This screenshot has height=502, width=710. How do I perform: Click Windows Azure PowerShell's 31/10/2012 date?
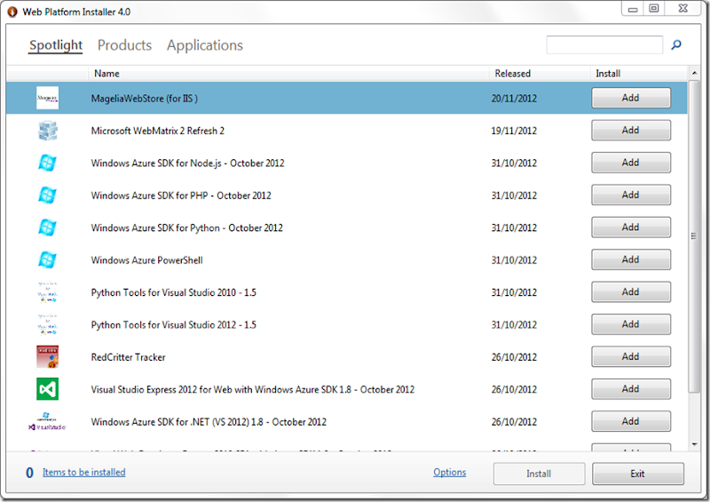click(x=514, y=260)
